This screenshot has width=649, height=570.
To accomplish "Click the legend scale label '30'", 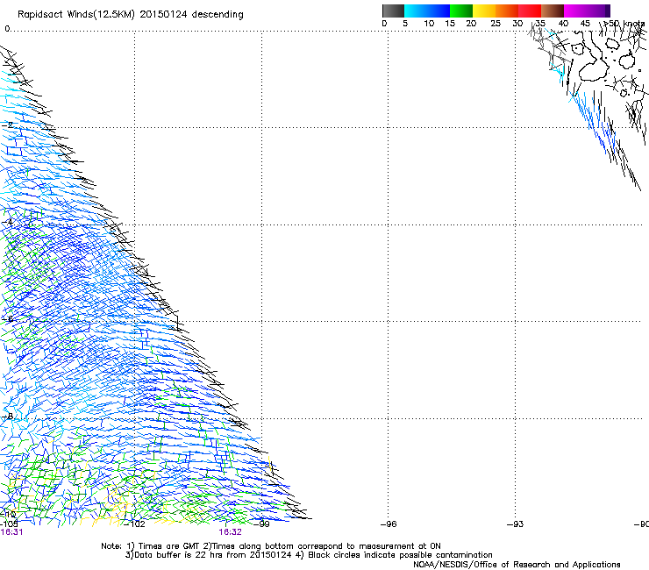I will 517,24.
